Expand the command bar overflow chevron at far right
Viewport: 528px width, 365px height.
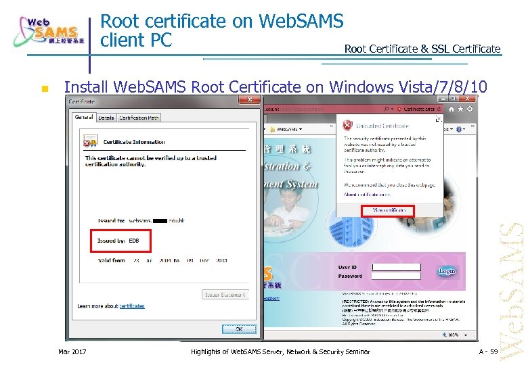click(x=472, y=126)
